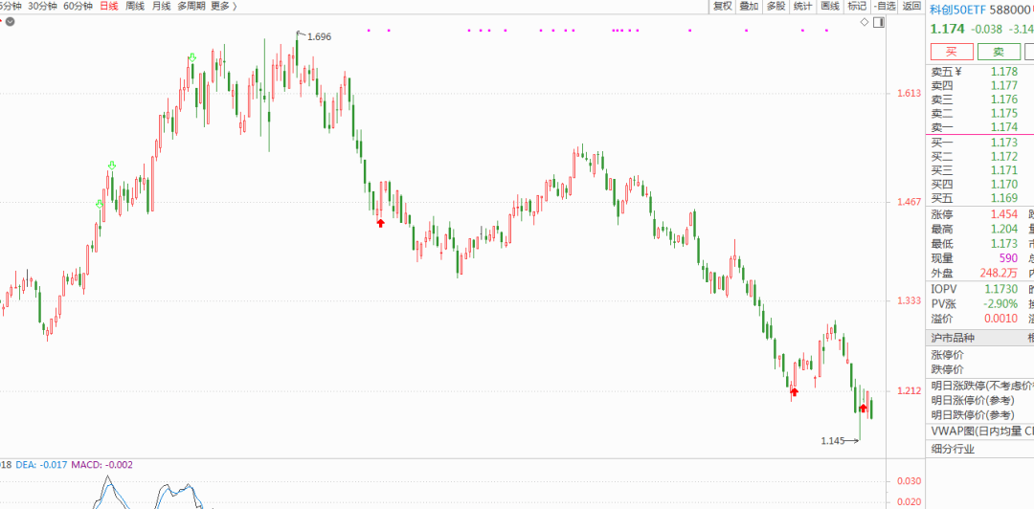This screenshot has width=1034, height=509.
Task: Toggle the 叠加 overlay option
Action: pos(750,6)
